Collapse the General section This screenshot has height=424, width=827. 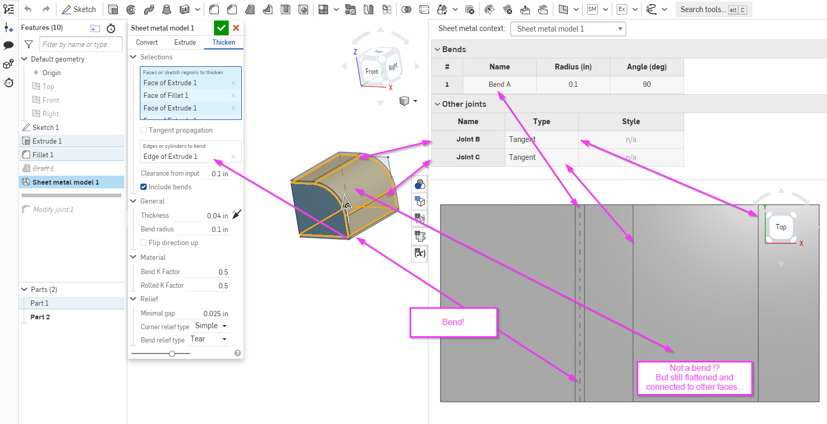(134, 201)
